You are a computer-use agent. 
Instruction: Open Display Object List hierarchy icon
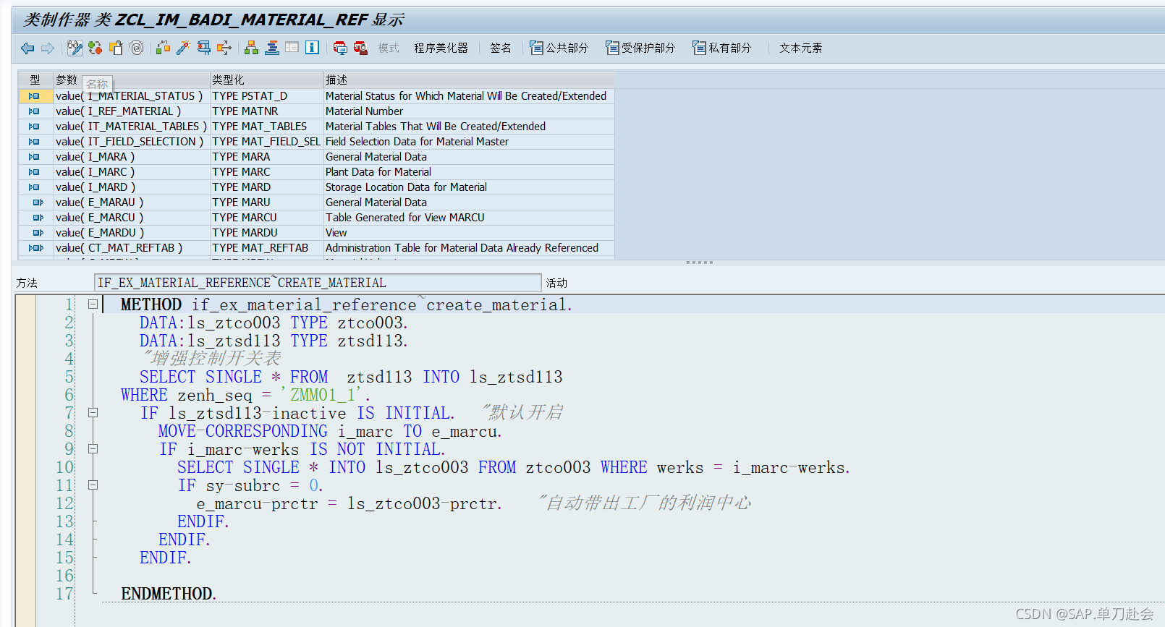pyautogui.click(x=251, y=48)
